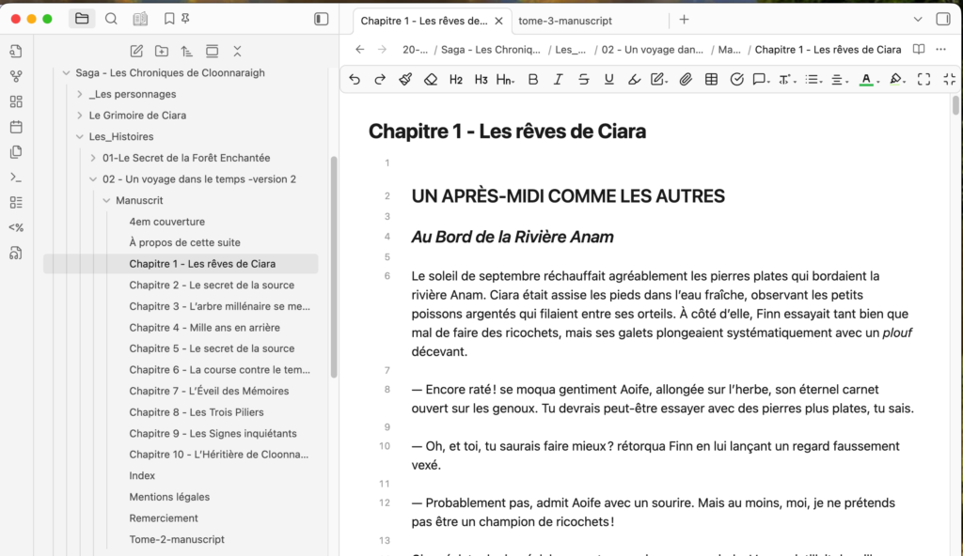Click the new note icon in file explorer

click(136, 51)
